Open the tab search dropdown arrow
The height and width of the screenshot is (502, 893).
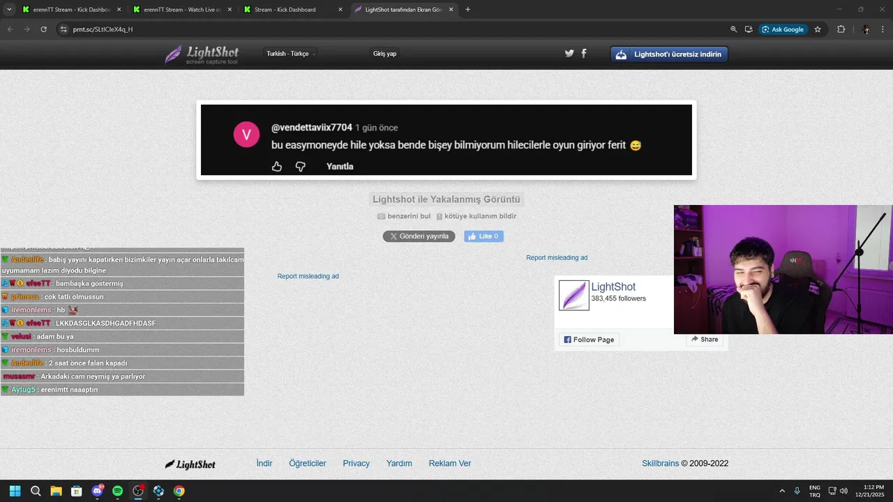9,10
